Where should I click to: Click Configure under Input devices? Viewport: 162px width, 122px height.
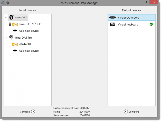(28, 112)
